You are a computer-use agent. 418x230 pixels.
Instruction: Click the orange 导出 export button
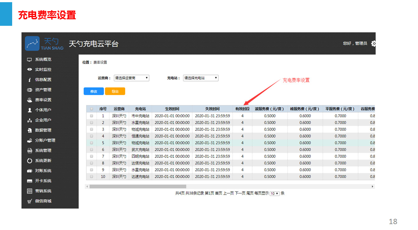click(115, 91)
